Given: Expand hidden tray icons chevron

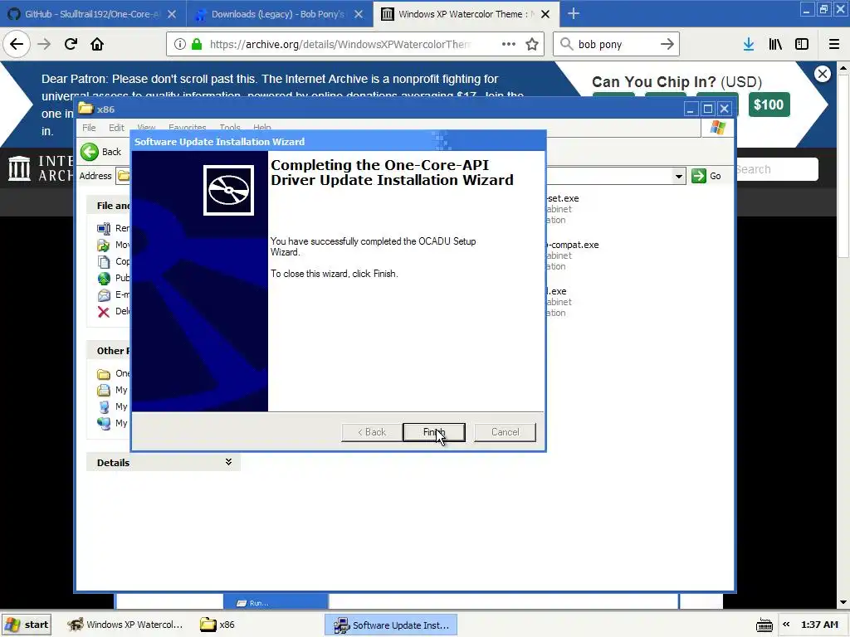Looking at the screenshot, I should click(x=786, y=625).
